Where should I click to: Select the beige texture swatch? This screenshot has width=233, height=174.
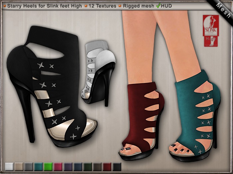[19, 167]
